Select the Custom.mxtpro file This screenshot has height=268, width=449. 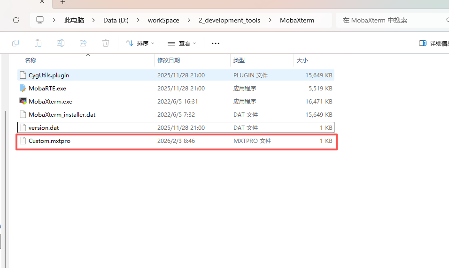click(x=49, y=141)
